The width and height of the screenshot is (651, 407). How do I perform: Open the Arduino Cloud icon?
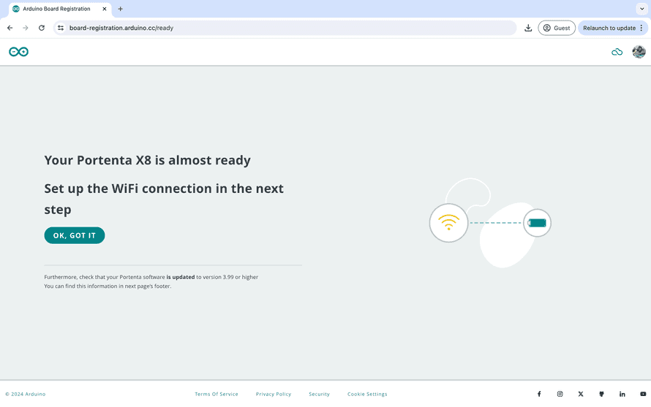[617, 52]
